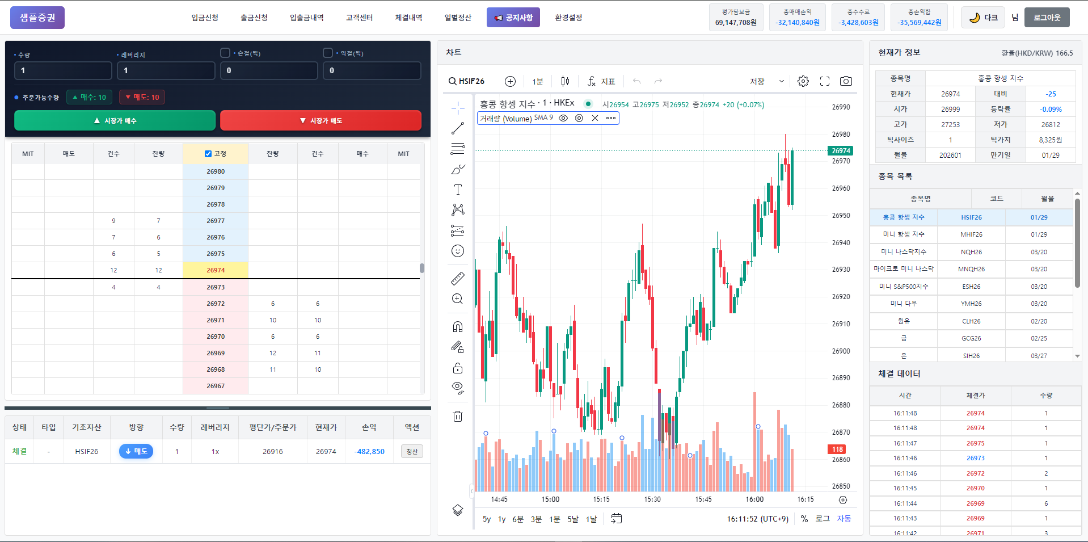Click the ruler measure tool
This screenshot has width=1088, height=542.
pyautogui.click(x=458, y=279)
